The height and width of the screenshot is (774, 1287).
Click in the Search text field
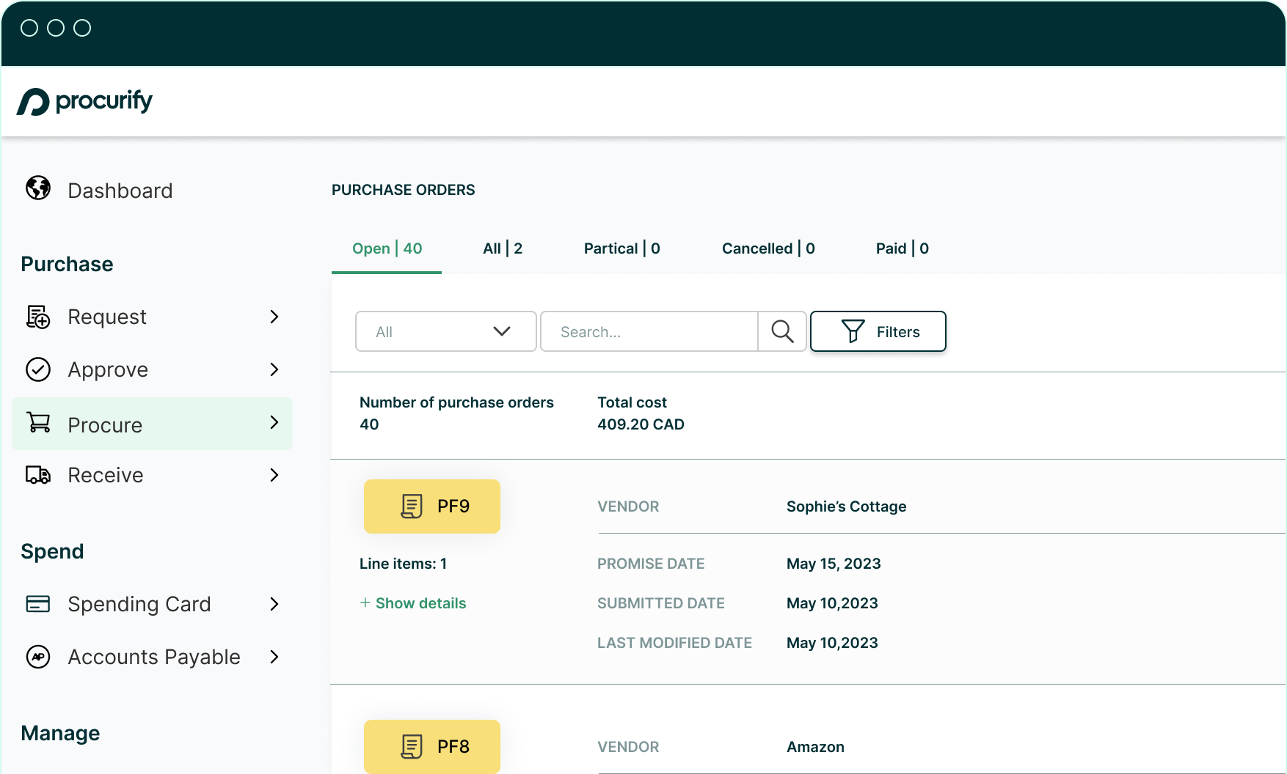[x=649, y=332]
